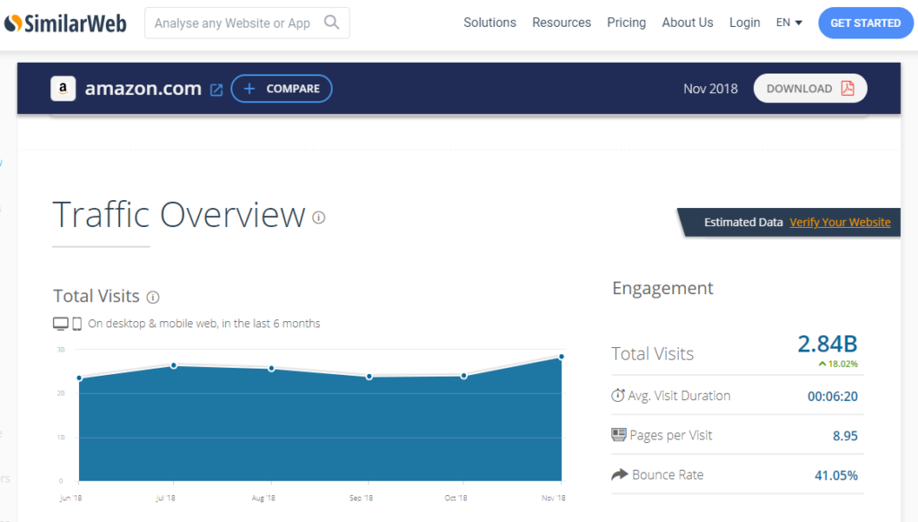Click the search magnifier icon
918x522 pixels.
click(x=332, y=22)
